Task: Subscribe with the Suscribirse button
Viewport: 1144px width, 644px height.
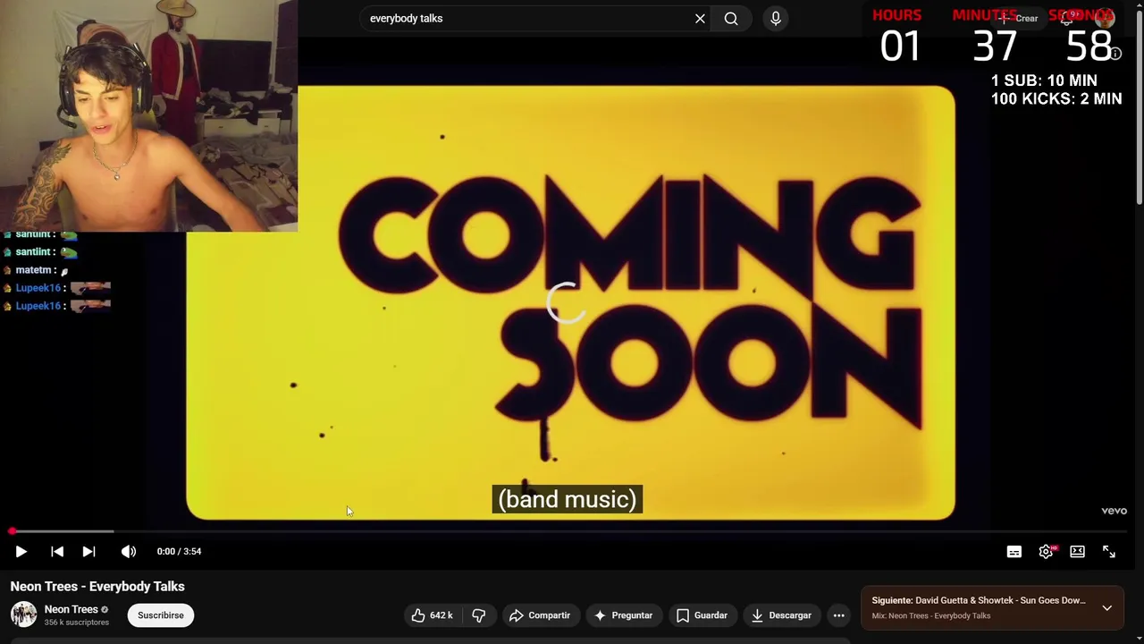Action: (161, 615)
